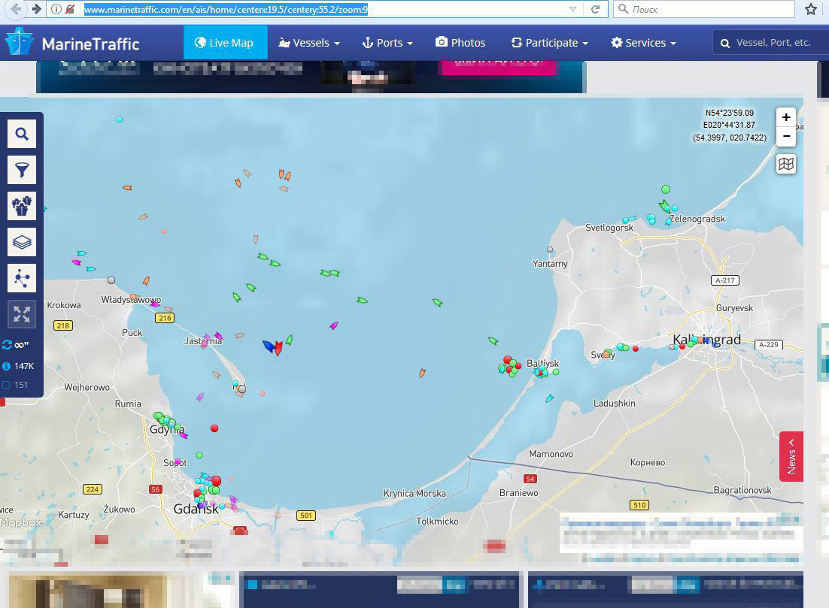Open the map search magnifier tool

[x=22, y=135]
